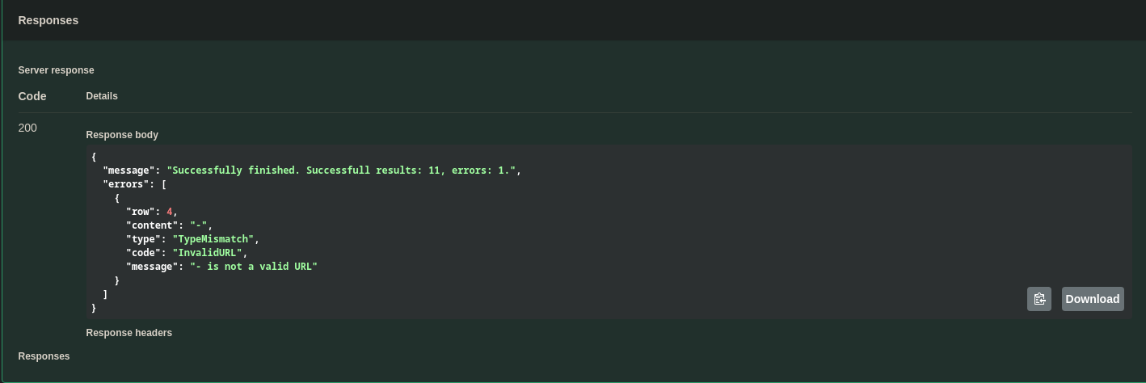Click the Response headers label
Viewport: 1146px width, 383px height.
[129, 333]
